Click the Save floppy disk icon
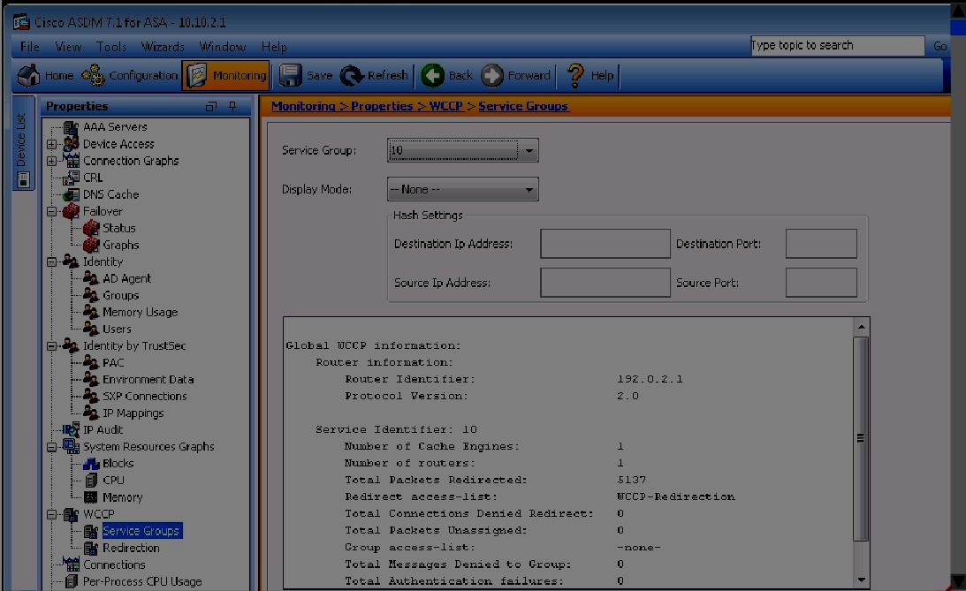Viewport: 966px width, 591px height. (x=290, y=75)
